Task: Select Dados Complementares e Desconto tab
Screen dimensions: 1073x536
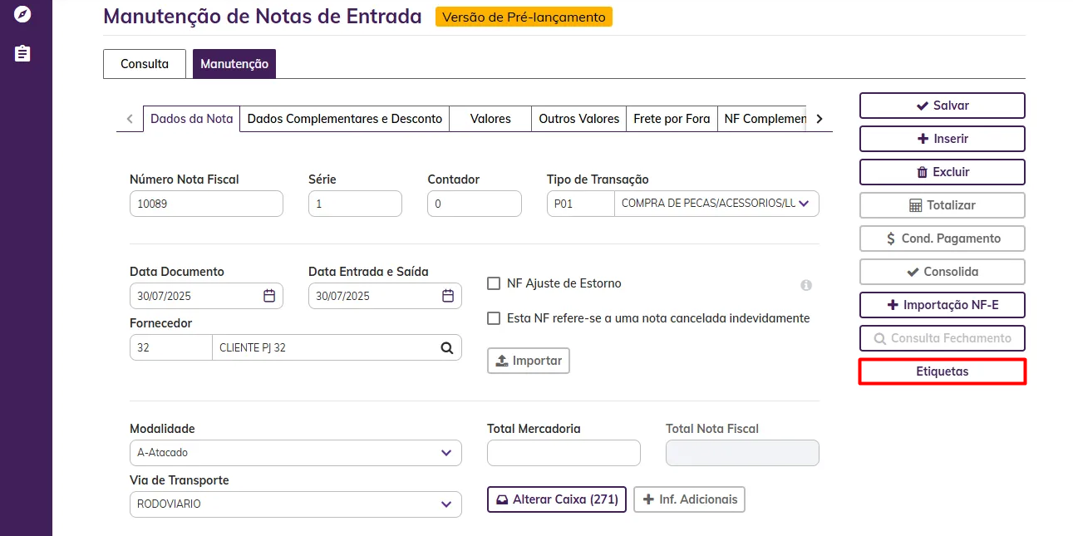Action: click(x=345, y=119)
